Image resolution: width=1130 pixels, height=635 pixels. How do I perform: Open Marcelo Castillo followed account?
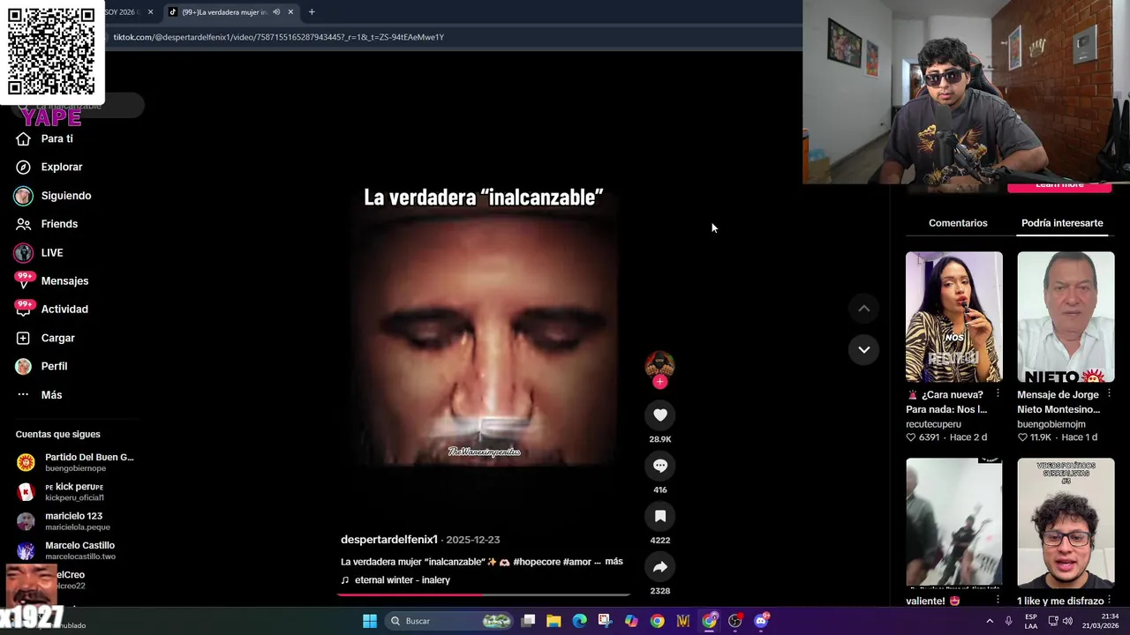tap(66, 550)
